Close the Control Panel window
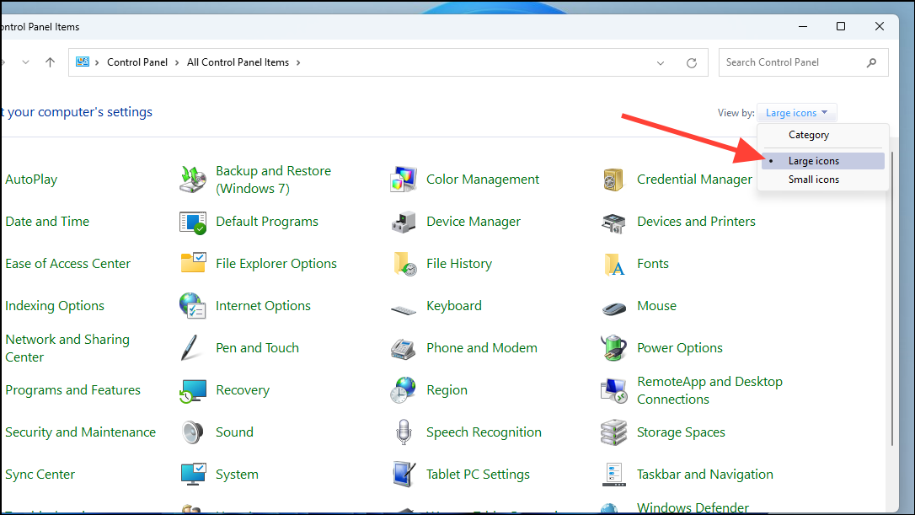 pos(880,26)
